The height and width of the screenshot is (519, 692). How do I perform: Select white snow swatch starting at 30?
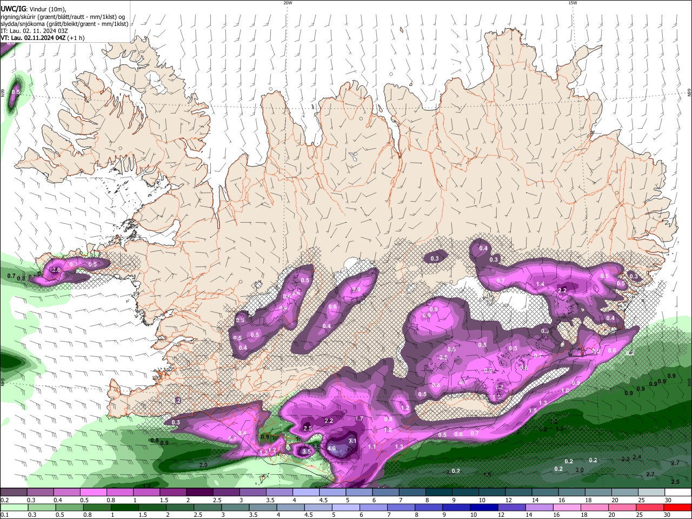pyautogui.click(x=677, y=493)
